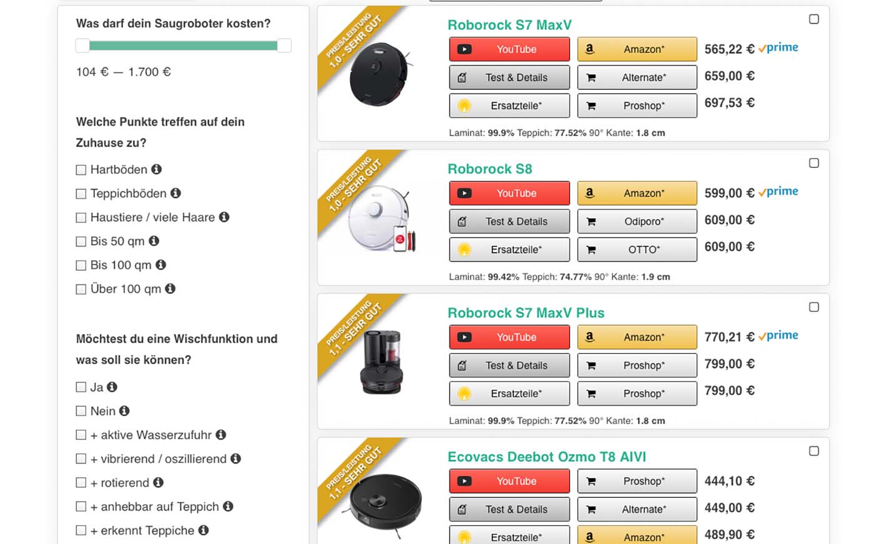This screenshot has width=874, height=544.
Task: Show info for anhebbar auf Teppich
Action: [x=228, y=507]
